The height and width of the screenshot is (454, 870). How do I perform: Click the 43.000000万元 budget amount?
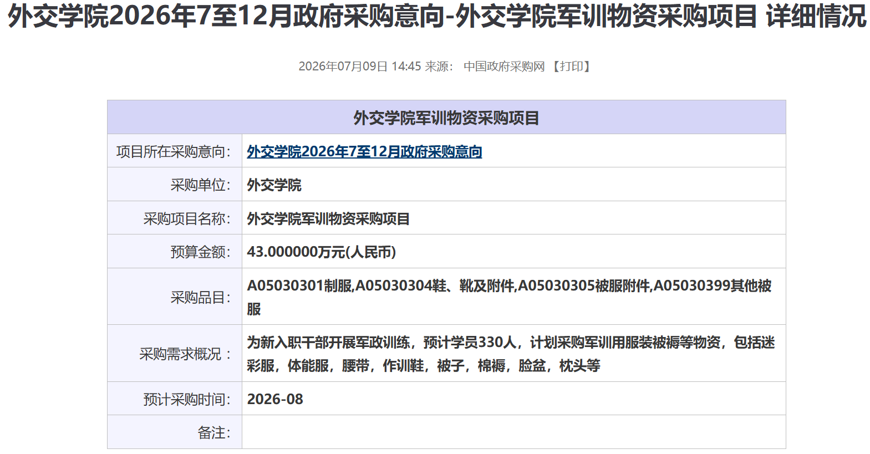[x=322, y=252]
